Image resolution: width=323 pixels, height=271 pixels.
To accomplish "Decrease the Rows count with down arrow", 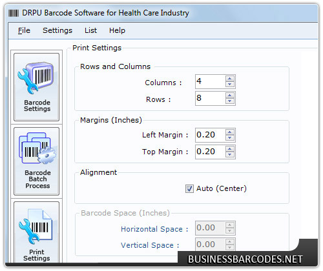I will click(x=230, y=101).
